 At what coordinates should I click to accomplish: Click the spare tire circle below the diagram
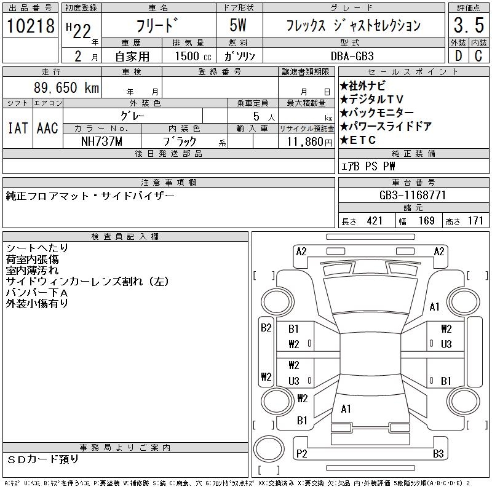(x=269, y=449)
